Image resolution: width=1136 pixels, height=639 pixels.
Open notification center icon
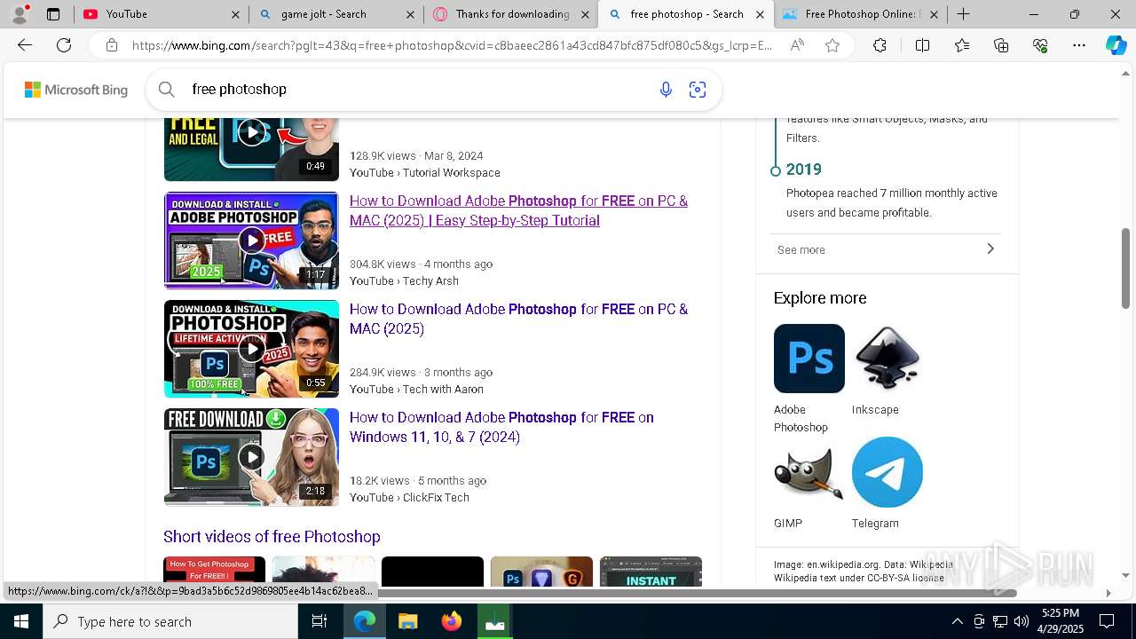coord(1107,621)
